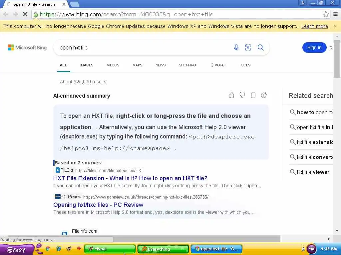
Task: Click the pcreview.co.uk source URL
Action: tap(146, 197)
